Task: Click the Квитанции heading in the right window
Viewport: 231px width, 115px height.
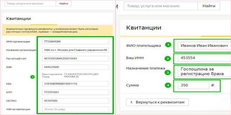Action: (144, 28)
